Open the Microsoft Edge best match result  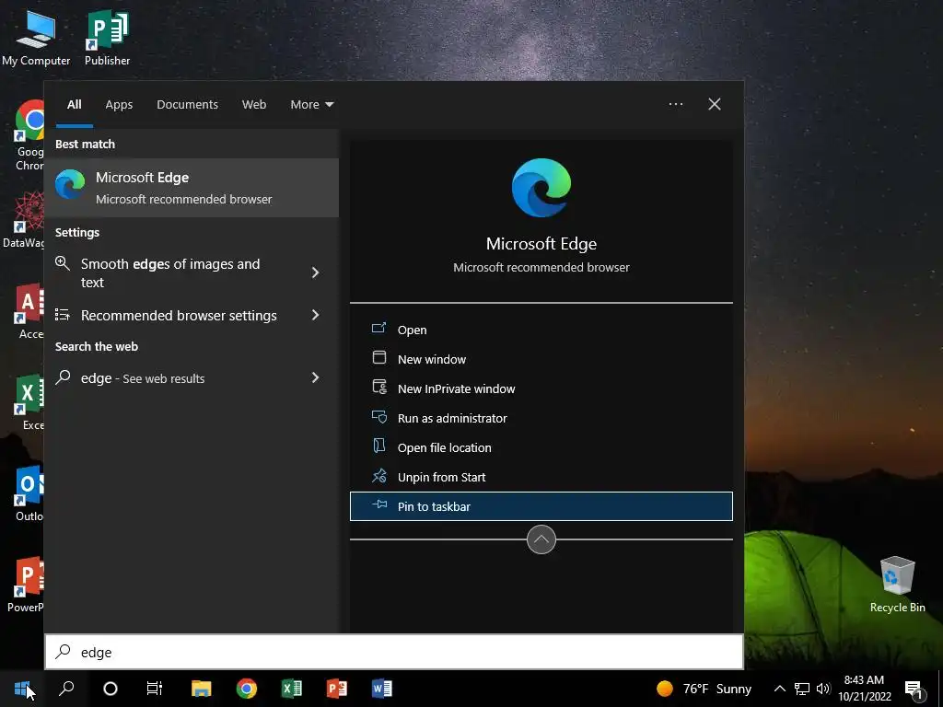point(192,188)
